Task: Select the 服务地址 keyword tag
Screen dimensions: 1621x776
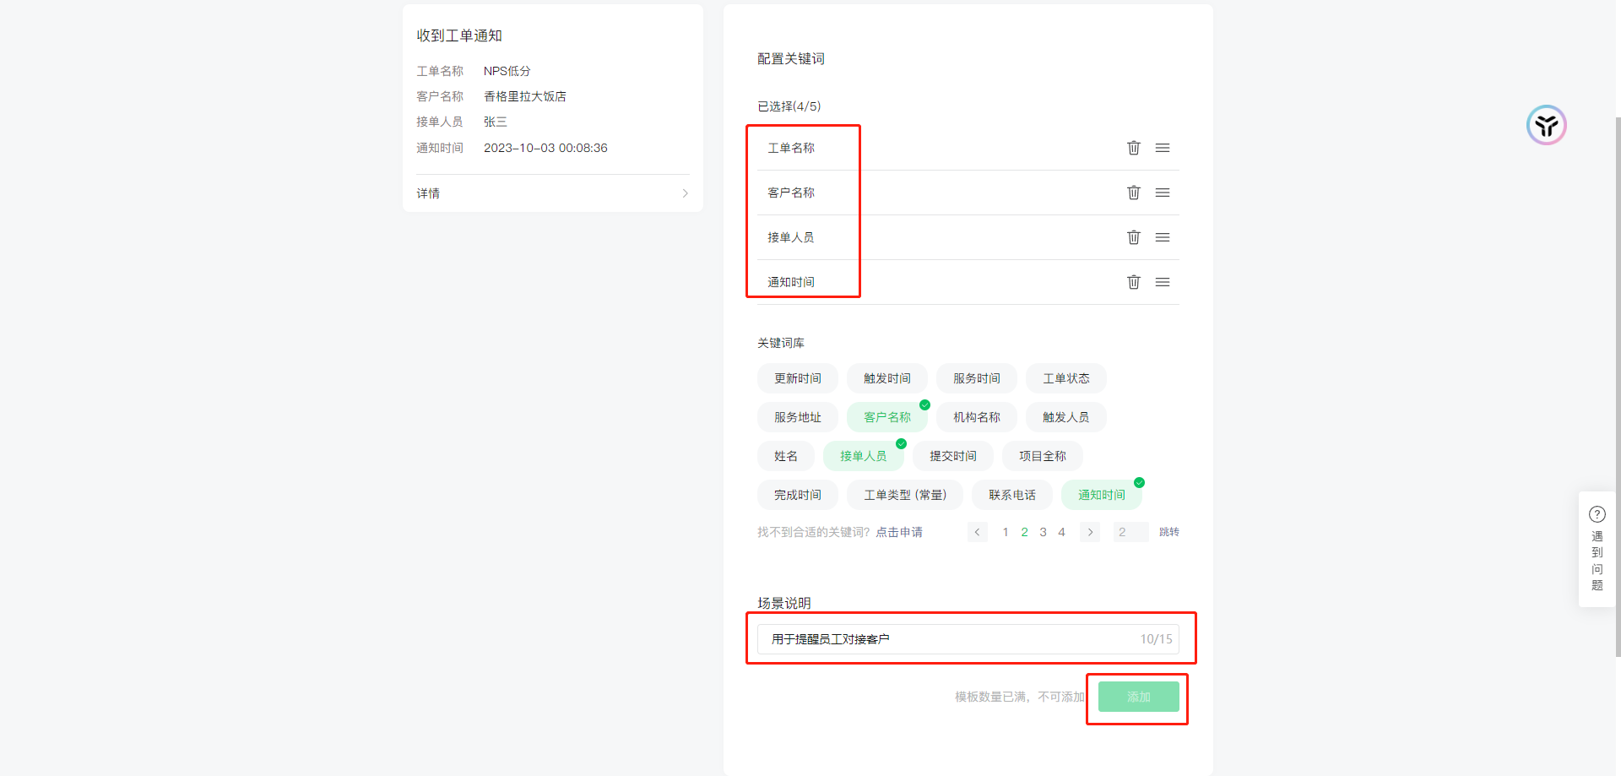Action: [798, 417]
